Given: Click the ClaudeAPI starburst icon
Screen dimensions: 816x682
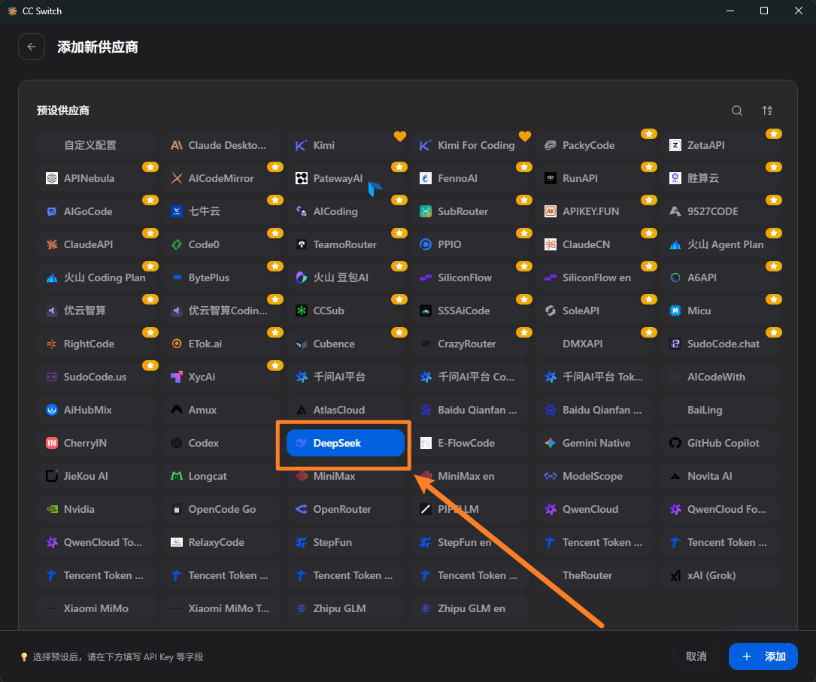Looking at the screenshot, I should (52, 244).
